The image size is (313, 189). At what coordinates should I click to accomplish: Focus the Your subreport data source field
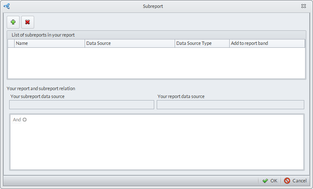(82, 105)
